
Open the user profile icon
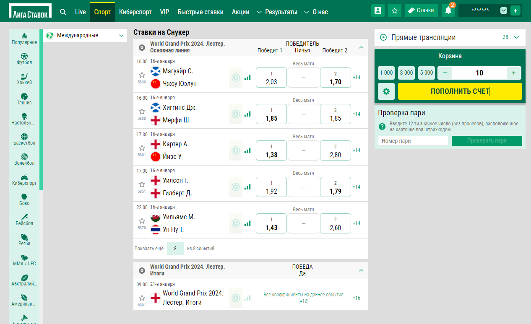coord(378,10)
